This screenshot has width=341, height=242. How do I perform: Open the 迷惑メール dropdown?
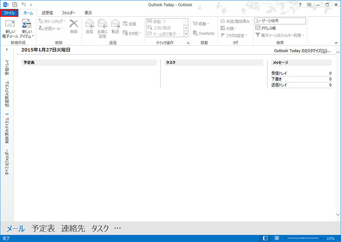click(51, 28)
